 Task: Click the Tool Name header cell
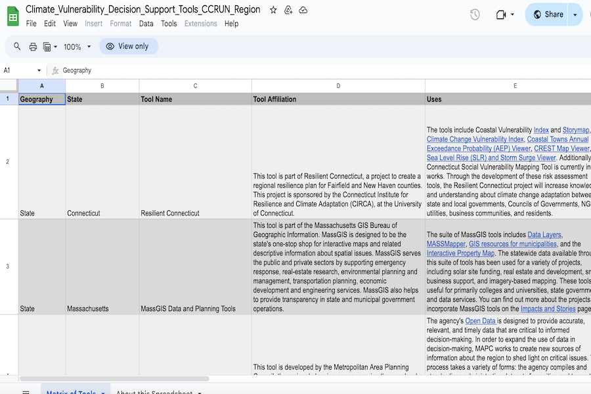(195, 99)
